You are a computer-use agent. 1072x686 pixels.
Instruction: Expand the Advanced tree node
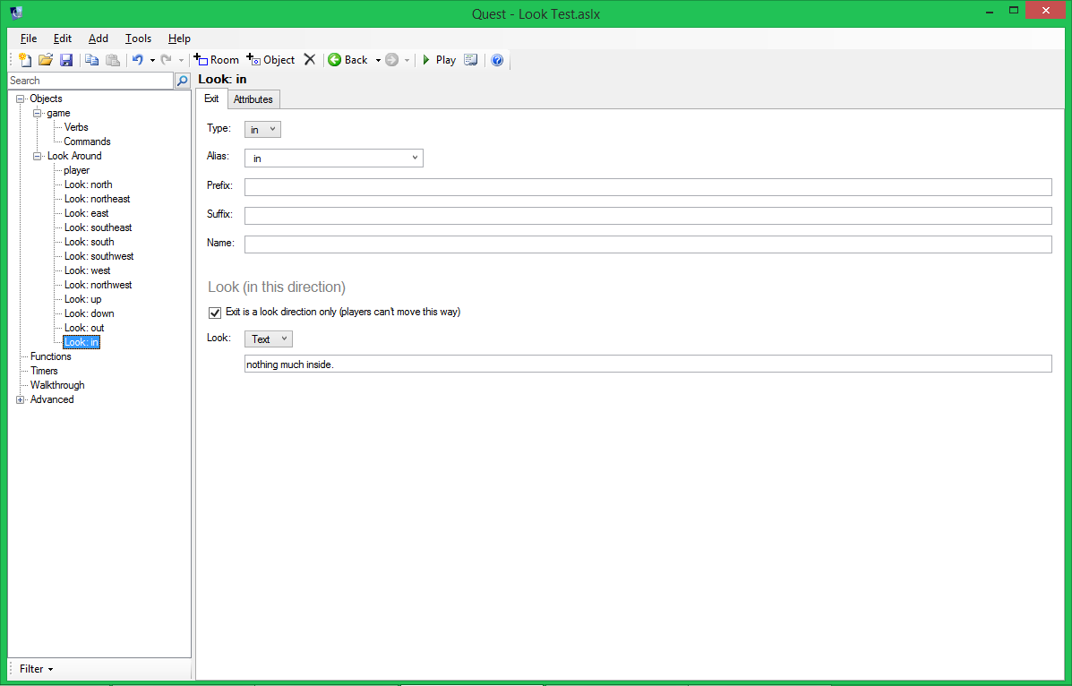click(x=21, y=399)
